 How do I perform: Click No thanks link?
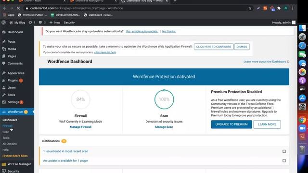coord(169,31)
